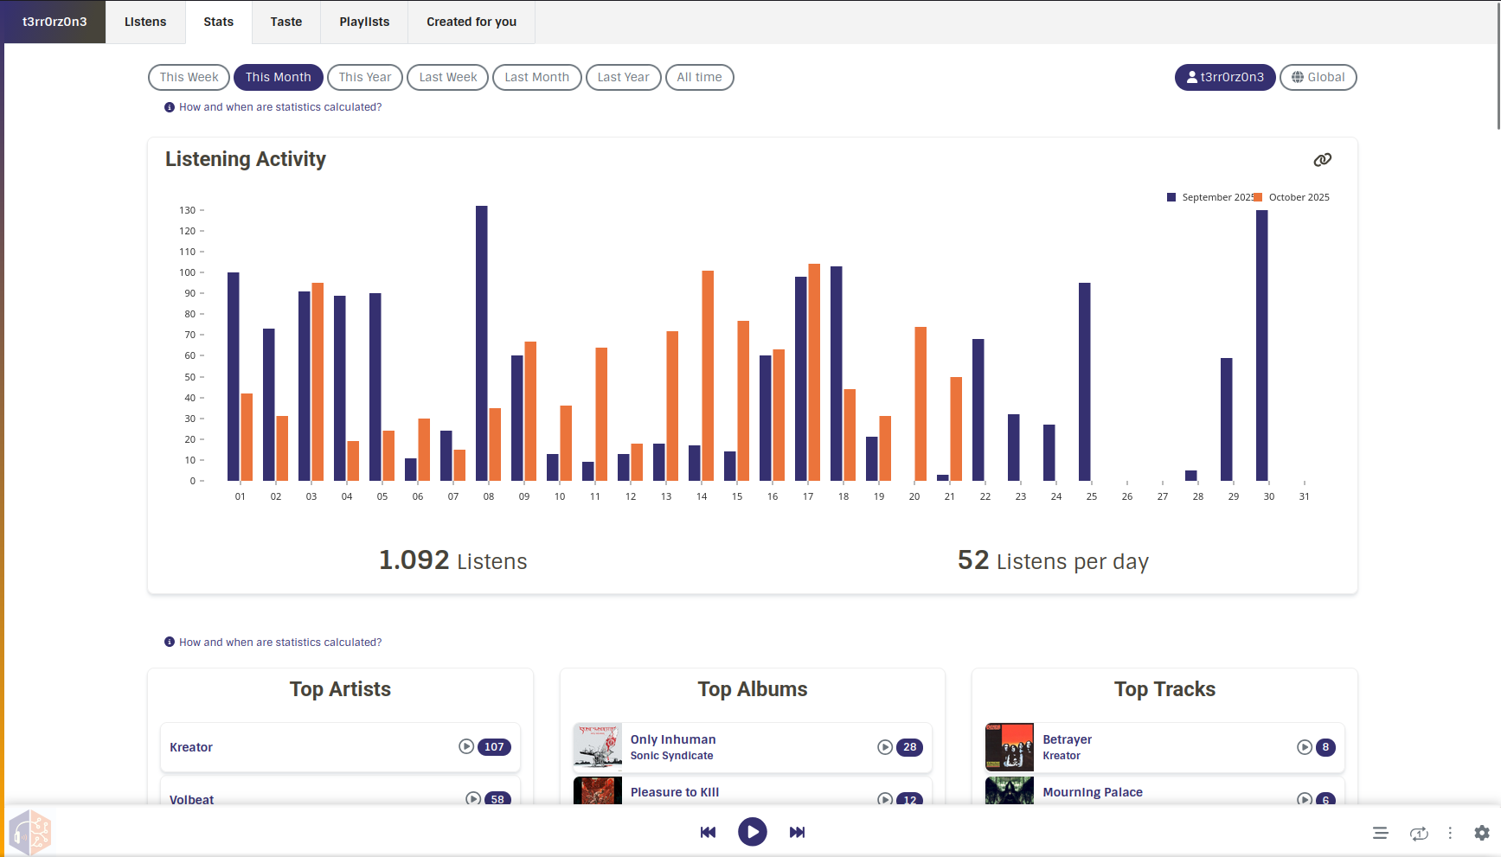Open the Taste tab
This screenshot has height=857, width=1501.
click(x=285, y=22)
